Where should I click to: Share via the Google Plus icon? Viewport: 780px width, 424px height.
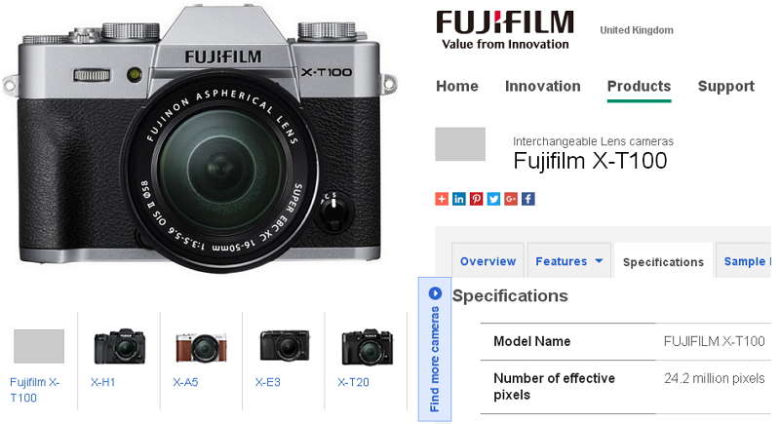click(x=511, y=199)
